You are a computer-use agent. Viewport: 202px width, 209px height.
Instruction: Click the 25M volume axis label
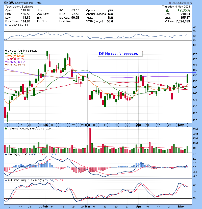click(x=195, y=129)
